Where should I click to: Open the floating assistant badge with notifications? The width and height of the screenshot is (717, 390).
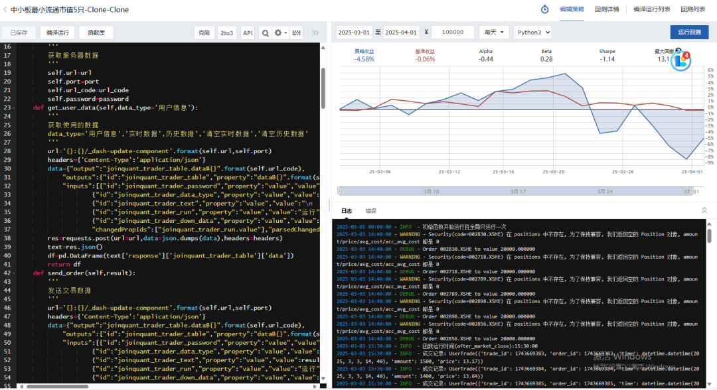[x=681, y=61]
